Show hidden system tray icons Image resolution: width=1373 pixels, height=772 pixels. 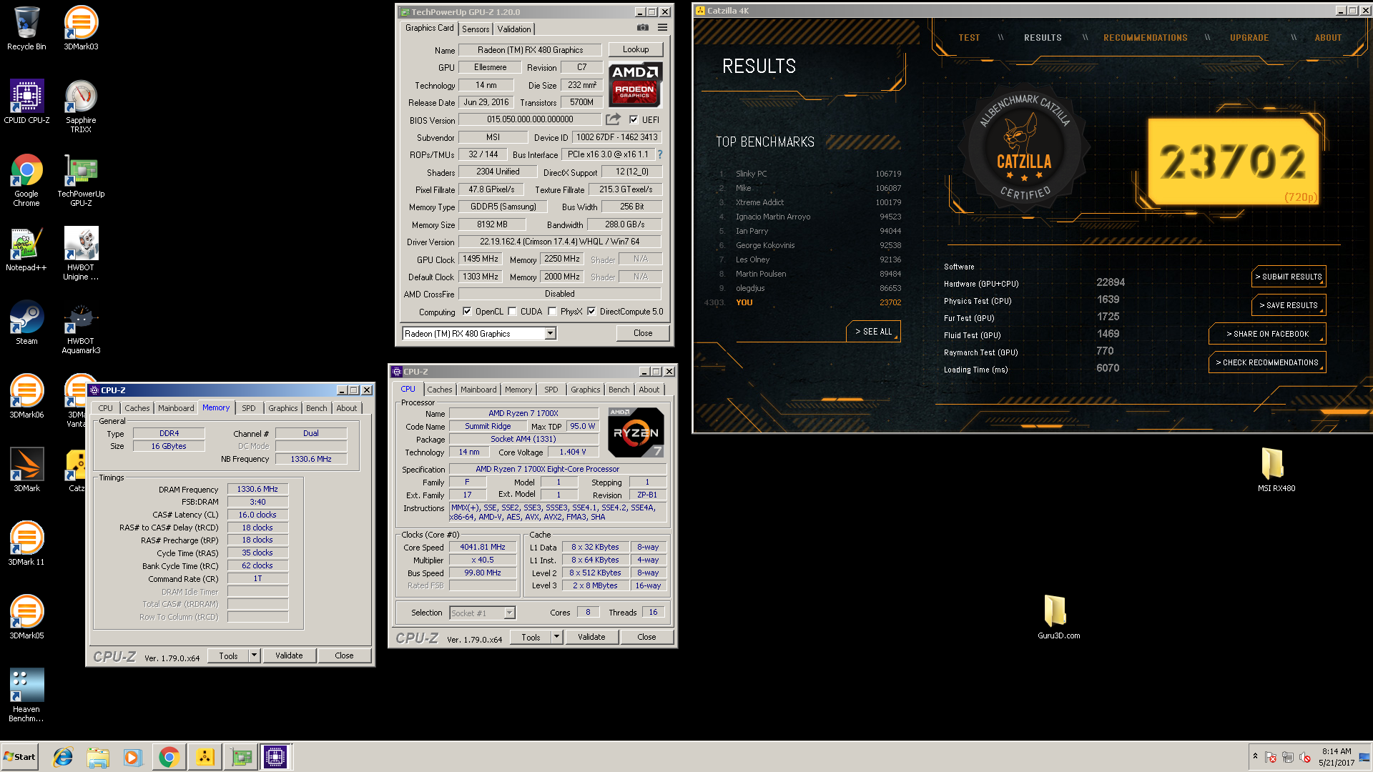(1255, 756)
